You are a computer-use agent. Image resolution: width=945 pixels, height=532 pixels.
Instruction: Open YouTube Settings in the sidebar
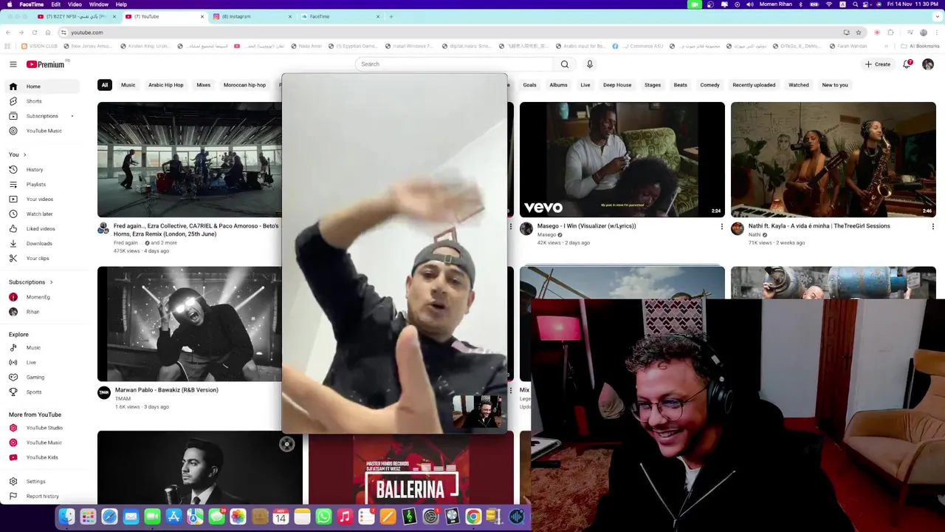click(41, 481)
